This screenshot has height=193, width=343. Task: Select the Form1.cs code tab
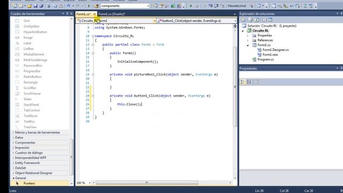84,14
